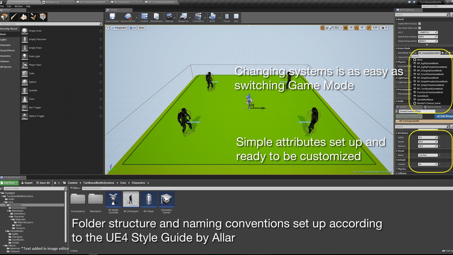This screenshot has width=453, height=255.
Task: Pick the Box Trigger actor icon
Action: point(24,107)
